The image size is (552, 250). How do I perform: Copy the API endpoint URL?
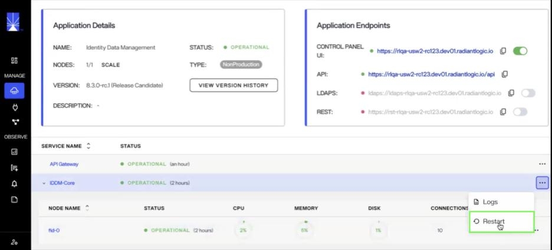pos(504,74)
